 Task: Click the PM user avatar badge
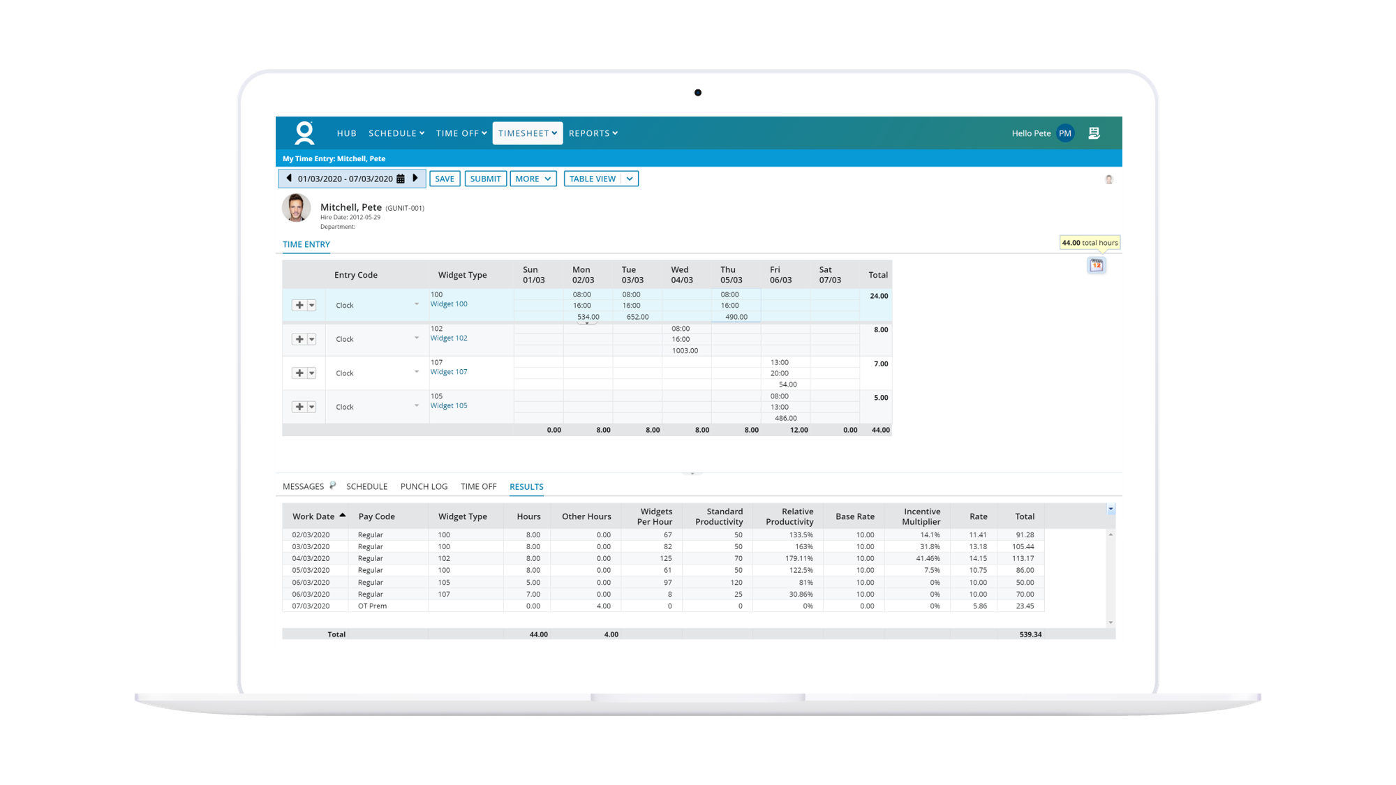pyautogui.click(x=1065, y=133)
